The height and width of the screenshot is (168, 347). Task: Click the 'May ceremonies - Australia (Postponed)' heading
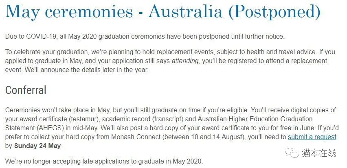tap(163, 11)
